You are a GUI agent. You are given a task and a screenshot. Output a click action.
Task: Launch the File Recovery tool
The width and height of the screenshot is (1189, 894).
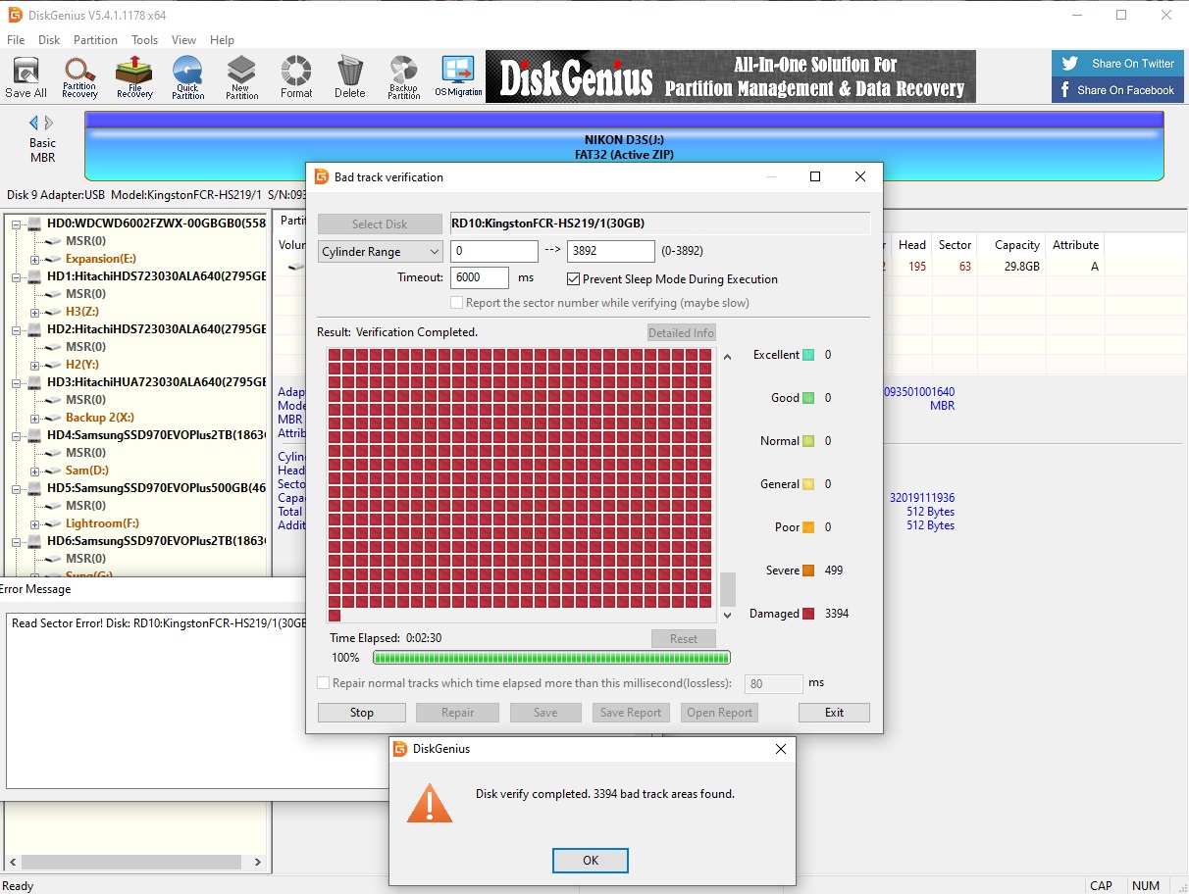[x=134, y=76]
